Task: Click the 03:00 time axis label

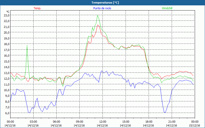Action: pos(33,122)
